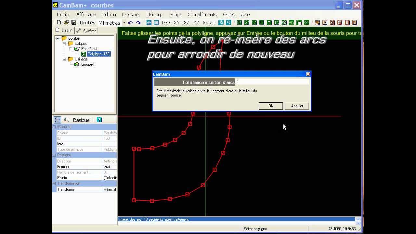This screenshot has width=416, height=234.
Task: Open the Outils menu
Action: [228, 14]
